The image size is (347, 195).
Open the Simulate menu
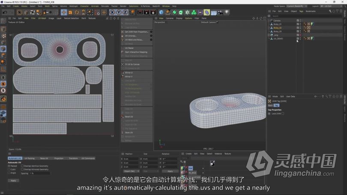point(105,6)
